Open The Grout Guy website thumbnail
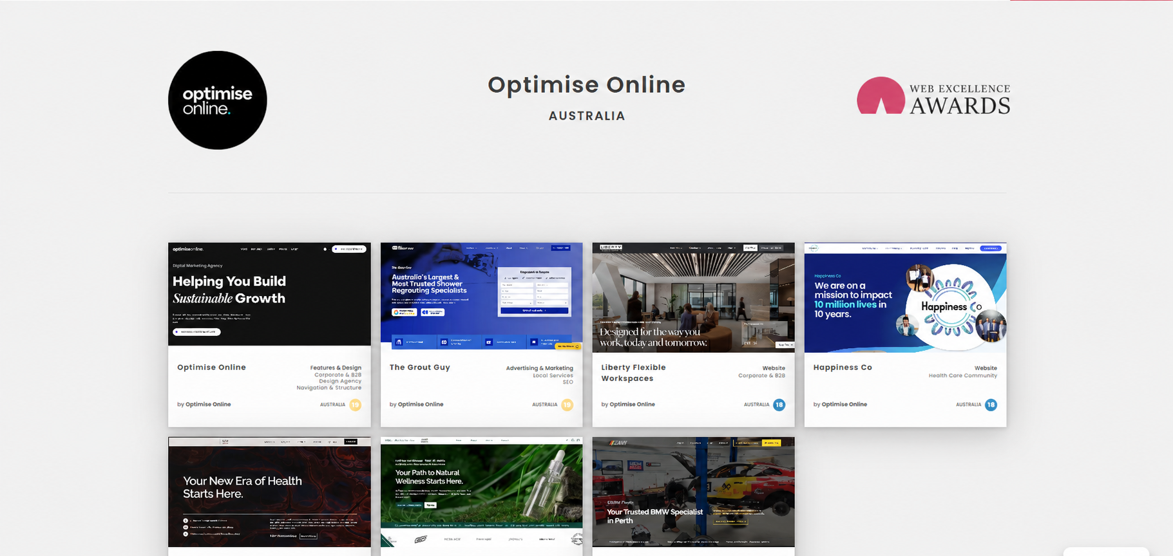 pos(481,297)
